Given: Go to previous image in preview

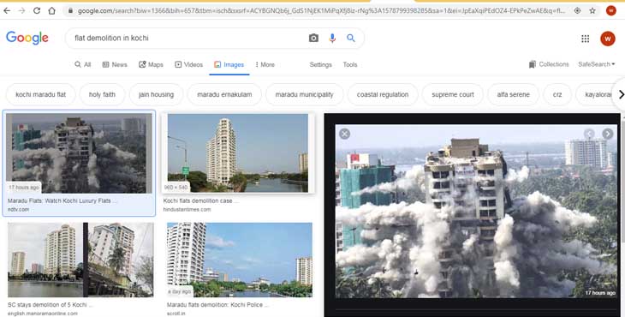Looking at the screenshot, I should 589,134.
